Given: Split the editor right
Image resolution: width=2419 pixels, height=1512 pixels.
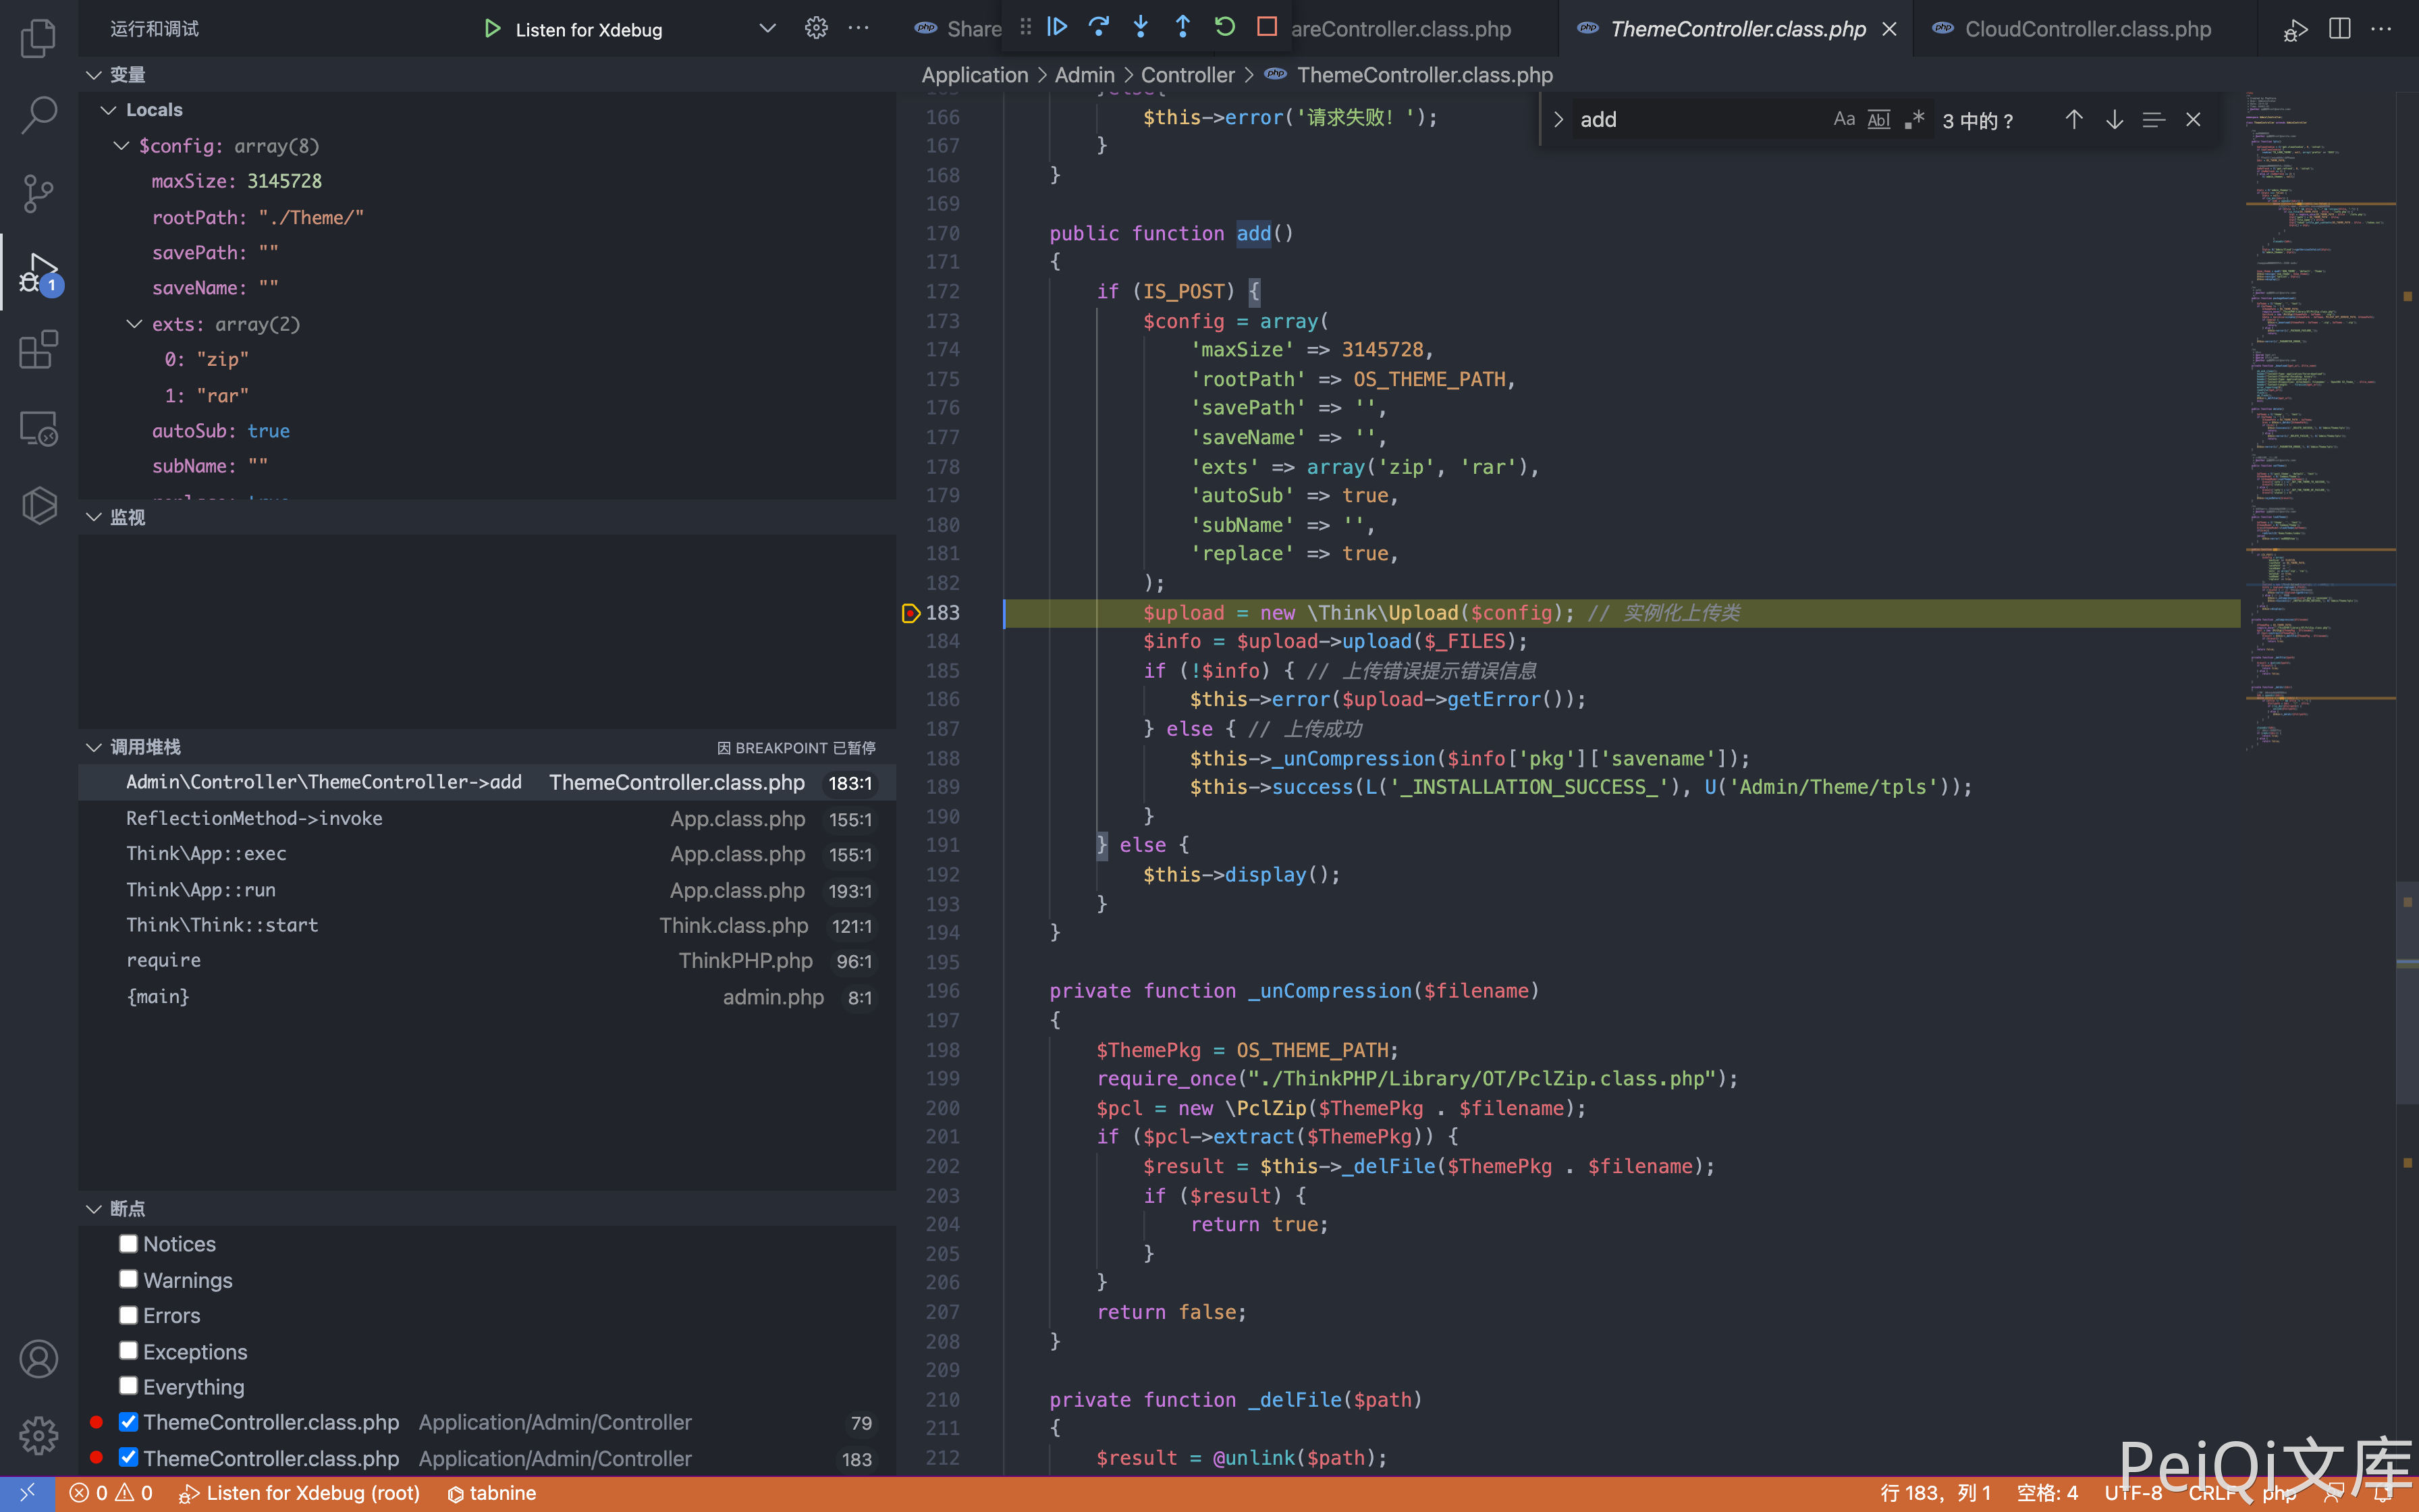Looking at the screenshot, I should pyautogui.click(x=2339, y=29).
